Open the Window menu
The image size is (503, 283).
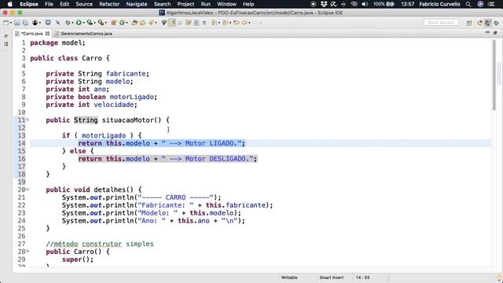pyautogui.click(x=226, y=4)
